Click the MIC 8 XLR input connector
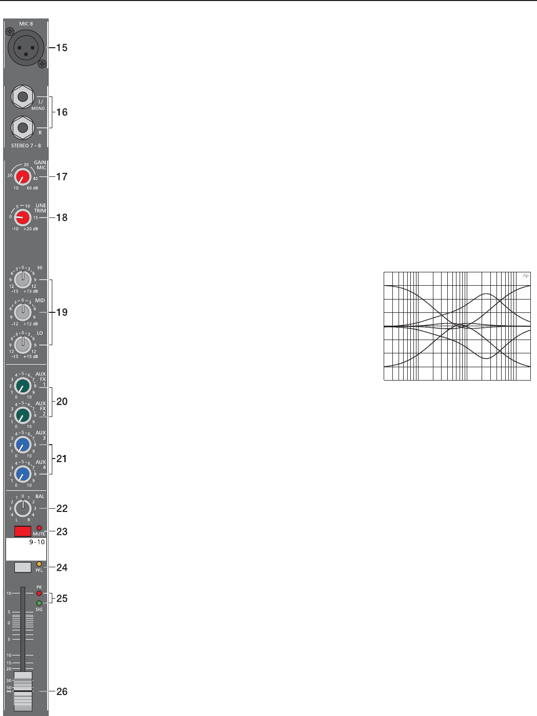 click(26, 48)
